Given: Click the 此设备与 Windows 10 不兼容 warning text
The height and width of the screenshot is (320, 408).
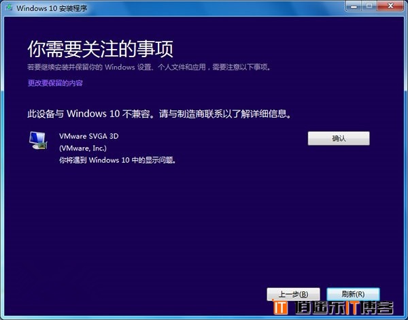Looking at the screenshot, I should pyautogui.click(x=159, y=114).
